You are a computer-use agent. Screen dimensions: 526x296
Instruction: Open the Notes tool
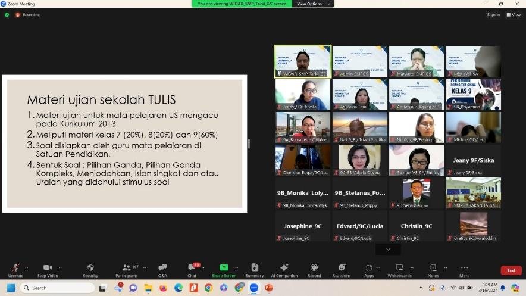point(433,270)
